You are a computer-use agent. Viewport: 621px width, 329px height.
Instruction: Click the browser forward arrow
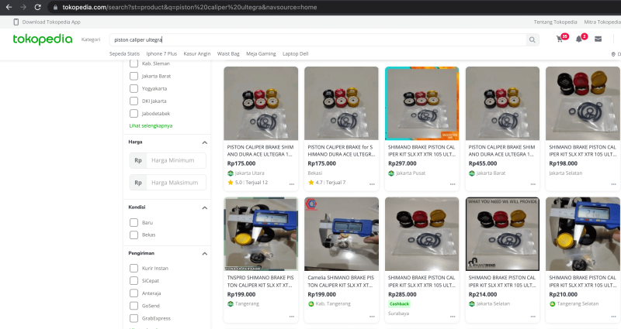pos(23,7)
